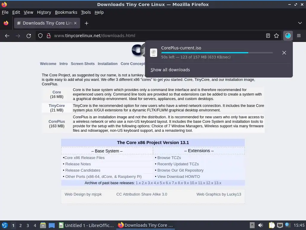
Task: Open the Help menu
Action: tap(99, 12)
